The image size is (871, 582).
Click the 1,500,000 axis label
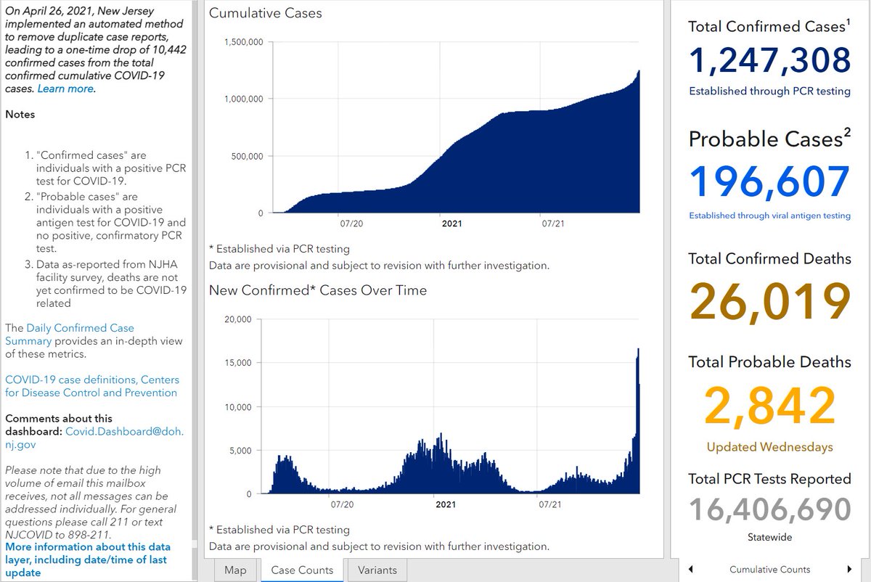click(244, 42)
